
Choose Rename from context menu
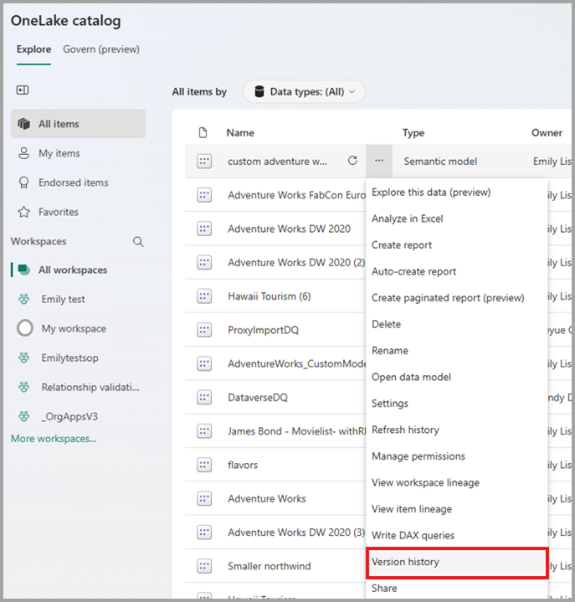(x=457, y=351)
